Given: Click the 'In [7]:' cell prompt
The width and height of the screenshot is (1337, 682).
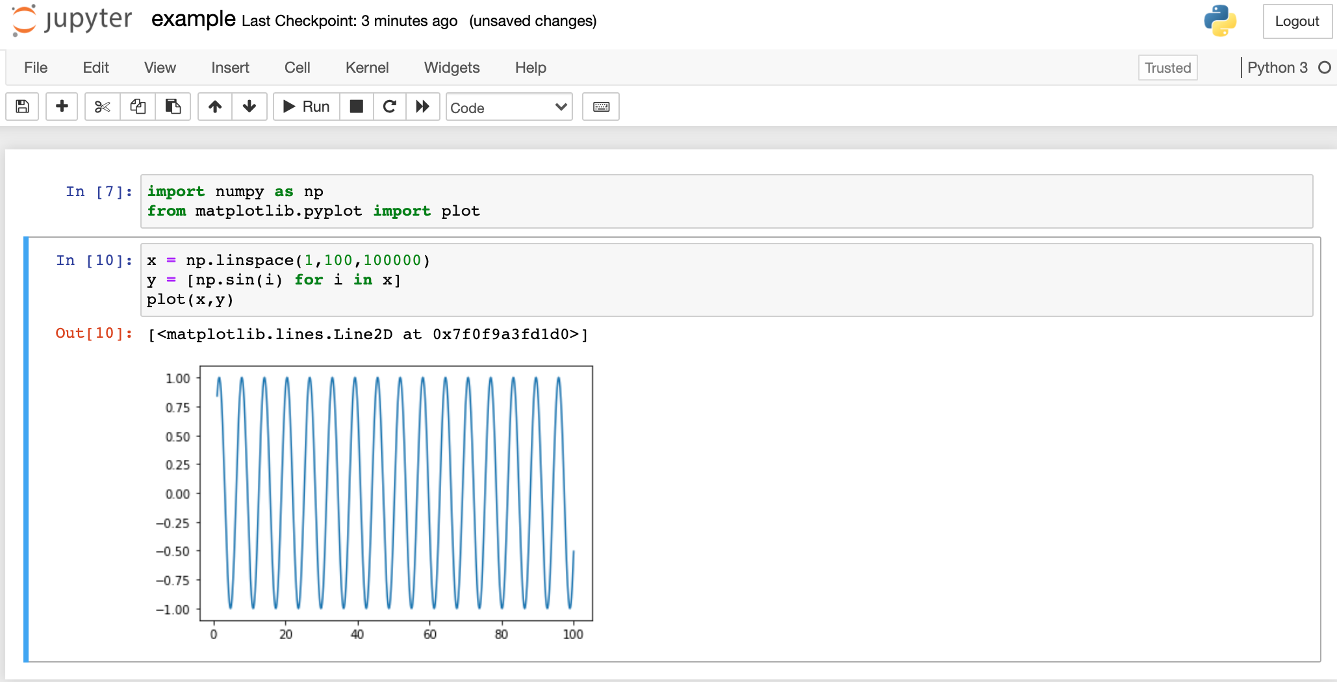Looking at the screenshot, I should (99, 192).
